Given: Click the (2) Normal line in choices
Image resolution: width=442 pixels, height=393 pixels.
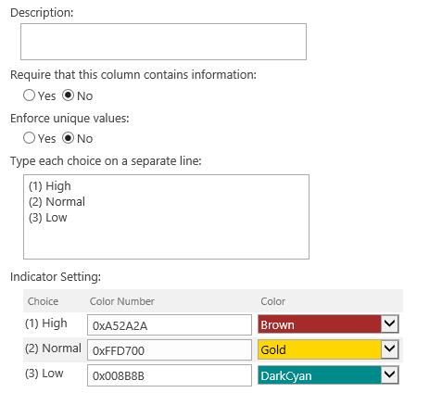Looking at the screenshot, I should (x=57, y=202).
